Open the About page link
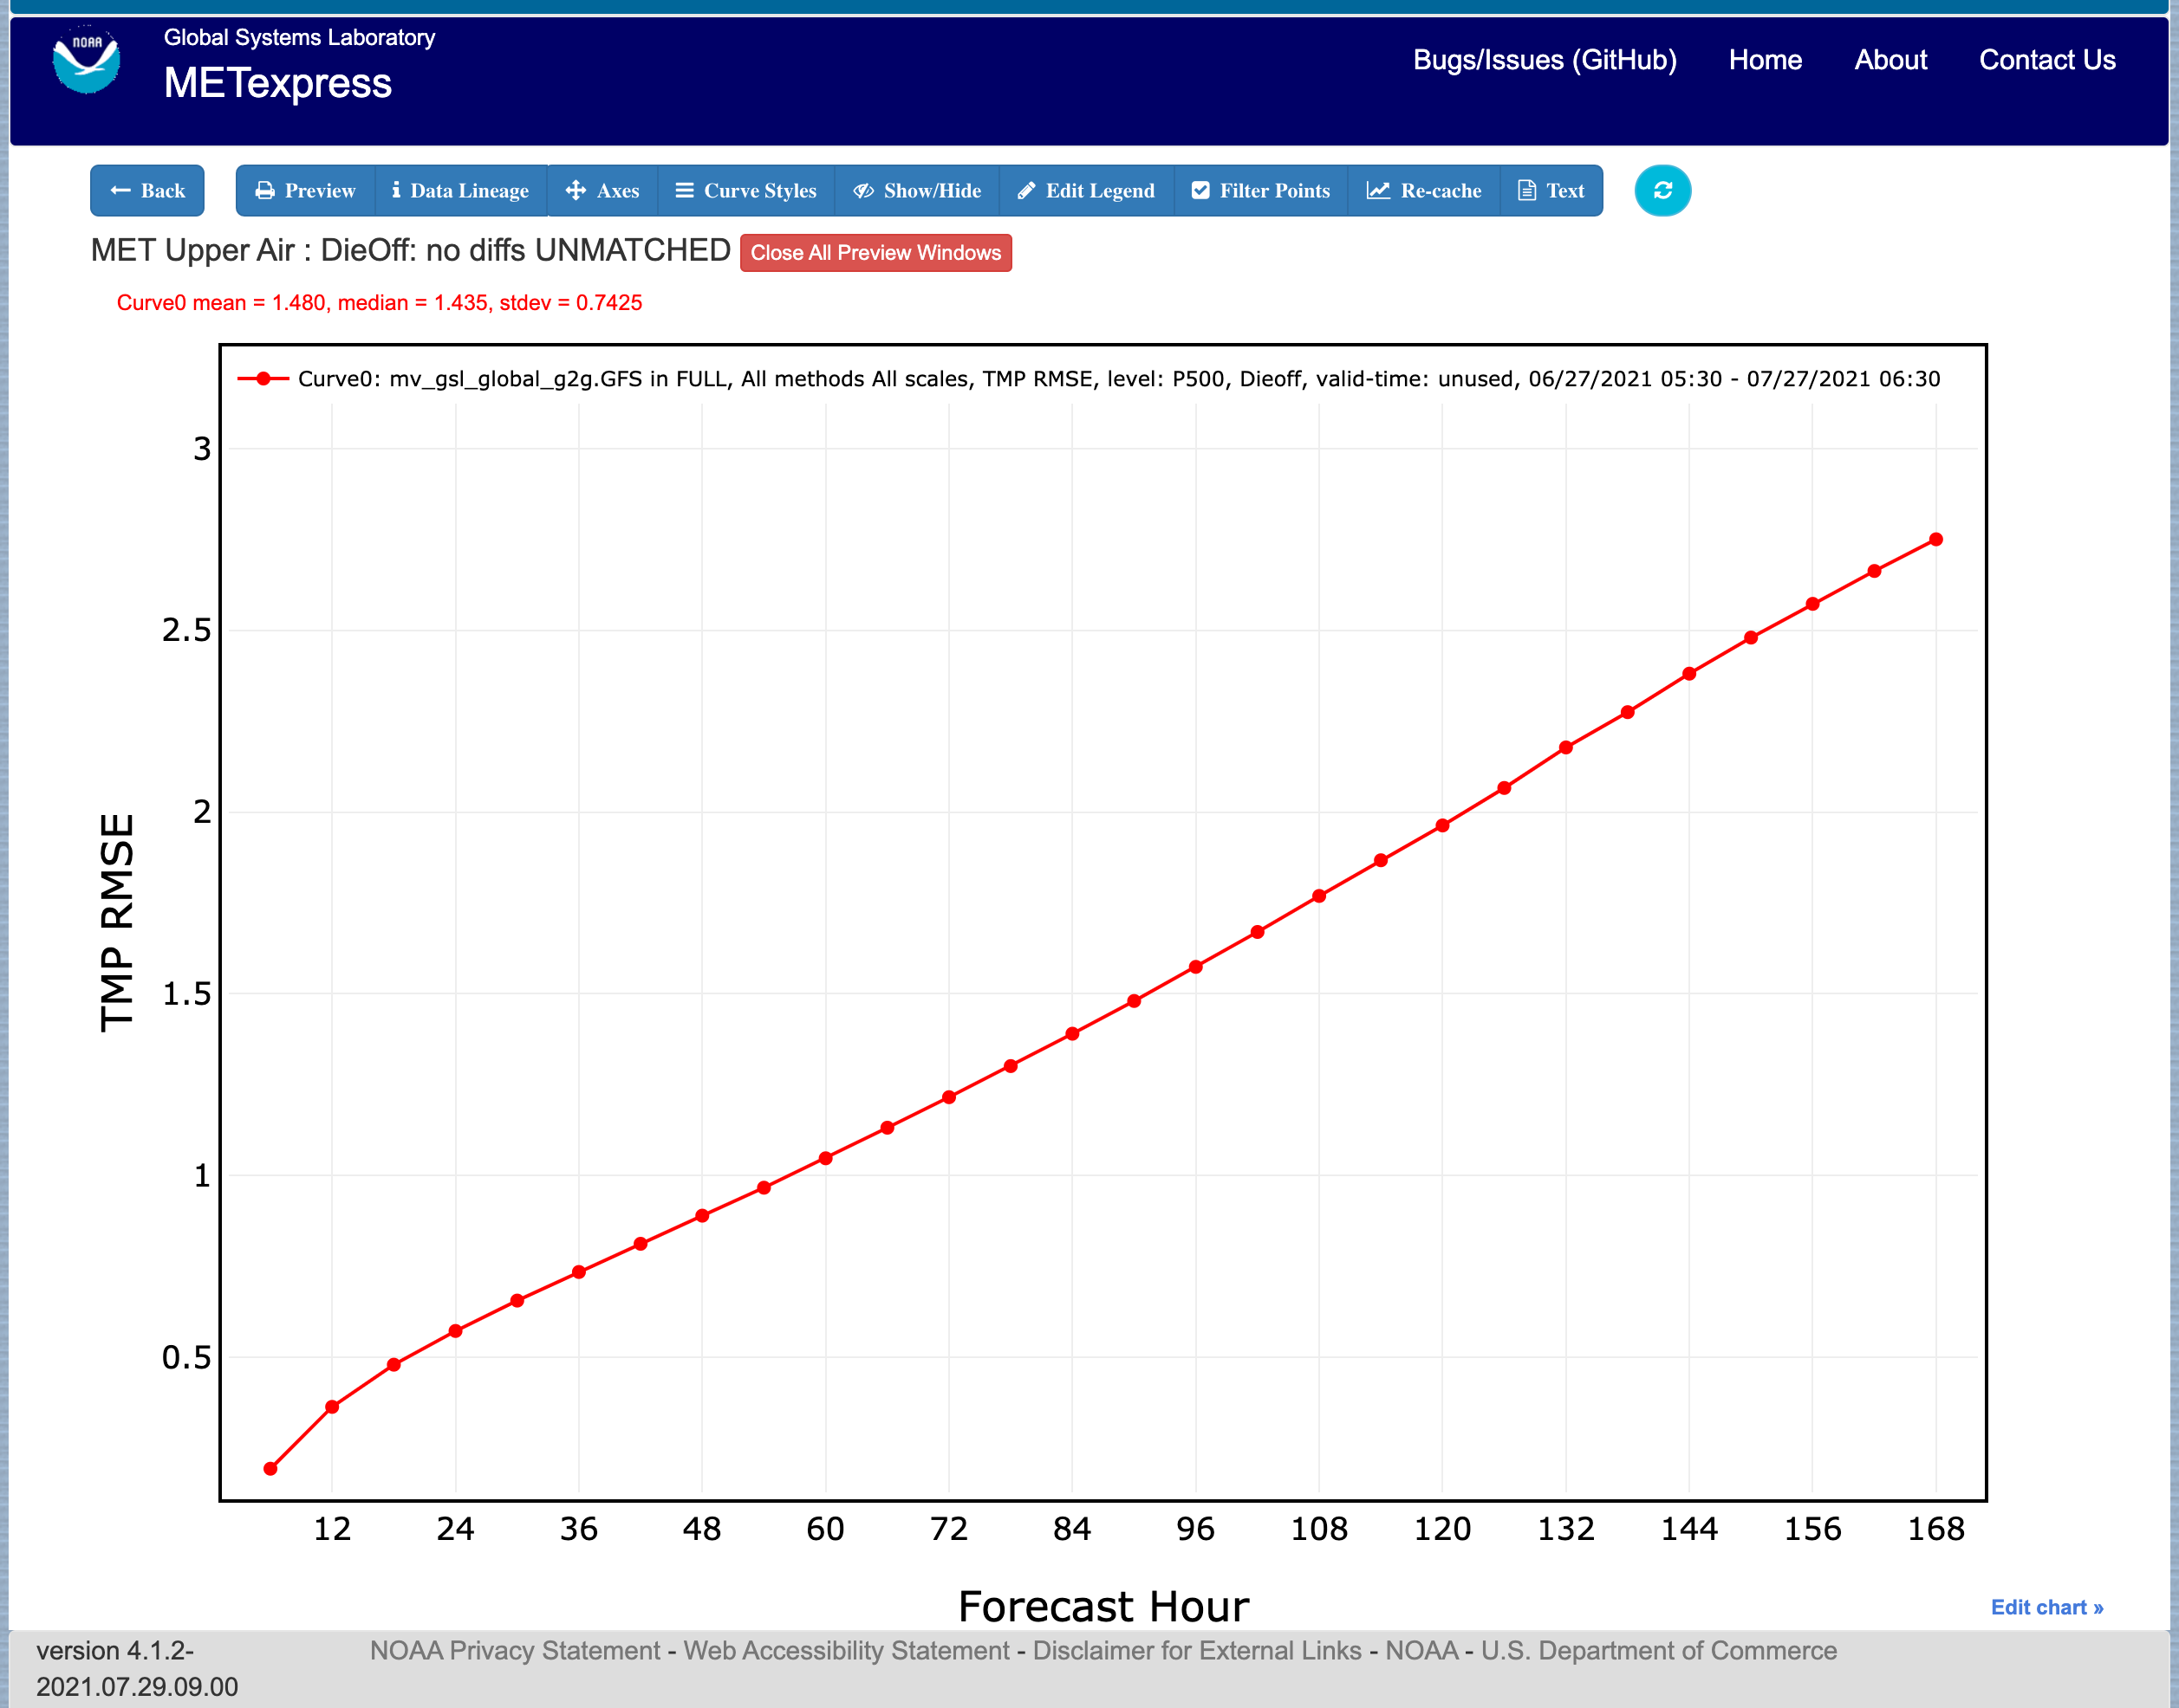 click(x=1890, y=60)
